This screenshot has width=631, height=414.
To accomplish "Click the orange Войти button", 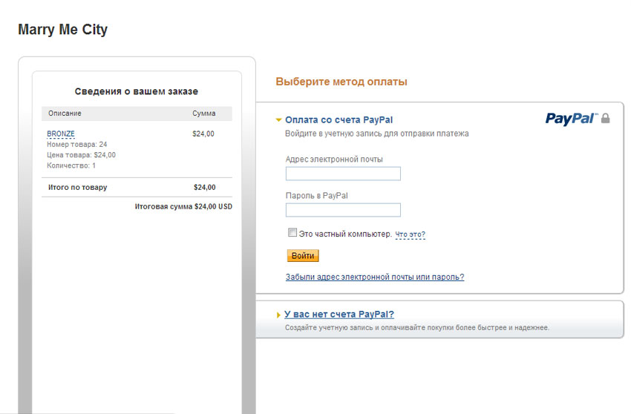I will 303,256.
